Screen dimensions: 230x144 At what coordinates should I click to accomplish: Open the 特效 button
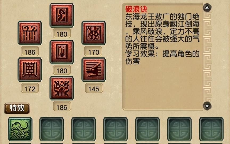[x=17, y=108]
